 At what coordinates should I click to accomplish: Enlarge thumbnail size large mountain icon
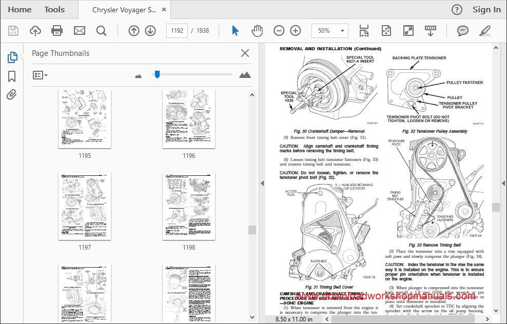pos(245,75)
